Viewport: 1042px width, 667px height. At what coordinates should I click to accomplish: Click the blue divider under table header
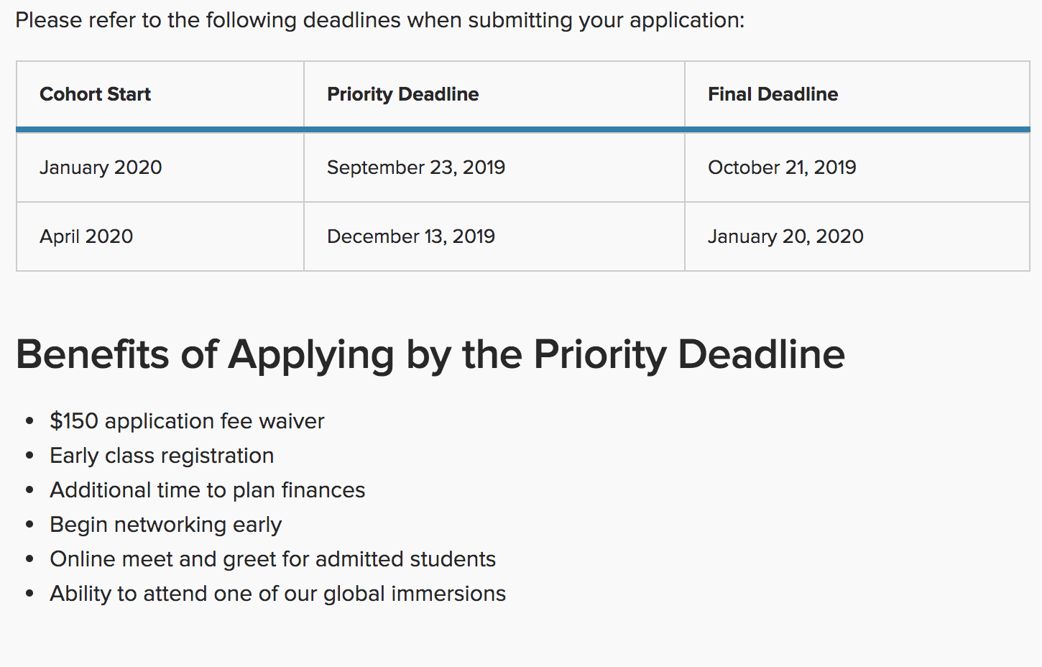point(523,129)
